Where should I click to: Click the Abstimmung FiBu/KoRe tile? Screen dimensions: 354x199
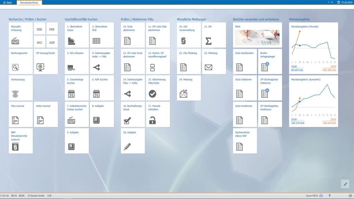click(158, 88)
